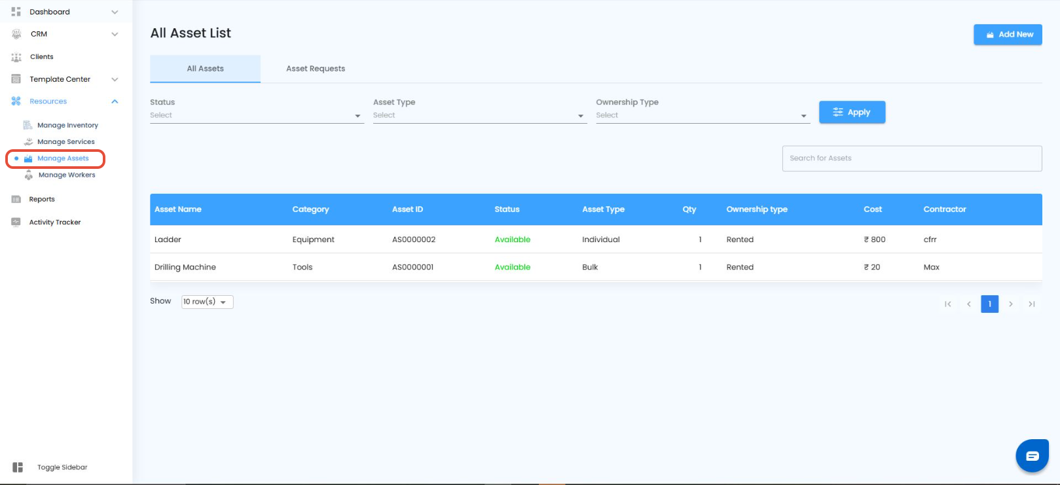The width and height of the screenshot is (1060, 485).
Task: Click the ₹ 800 cost cell
Action: coord(875,240)
